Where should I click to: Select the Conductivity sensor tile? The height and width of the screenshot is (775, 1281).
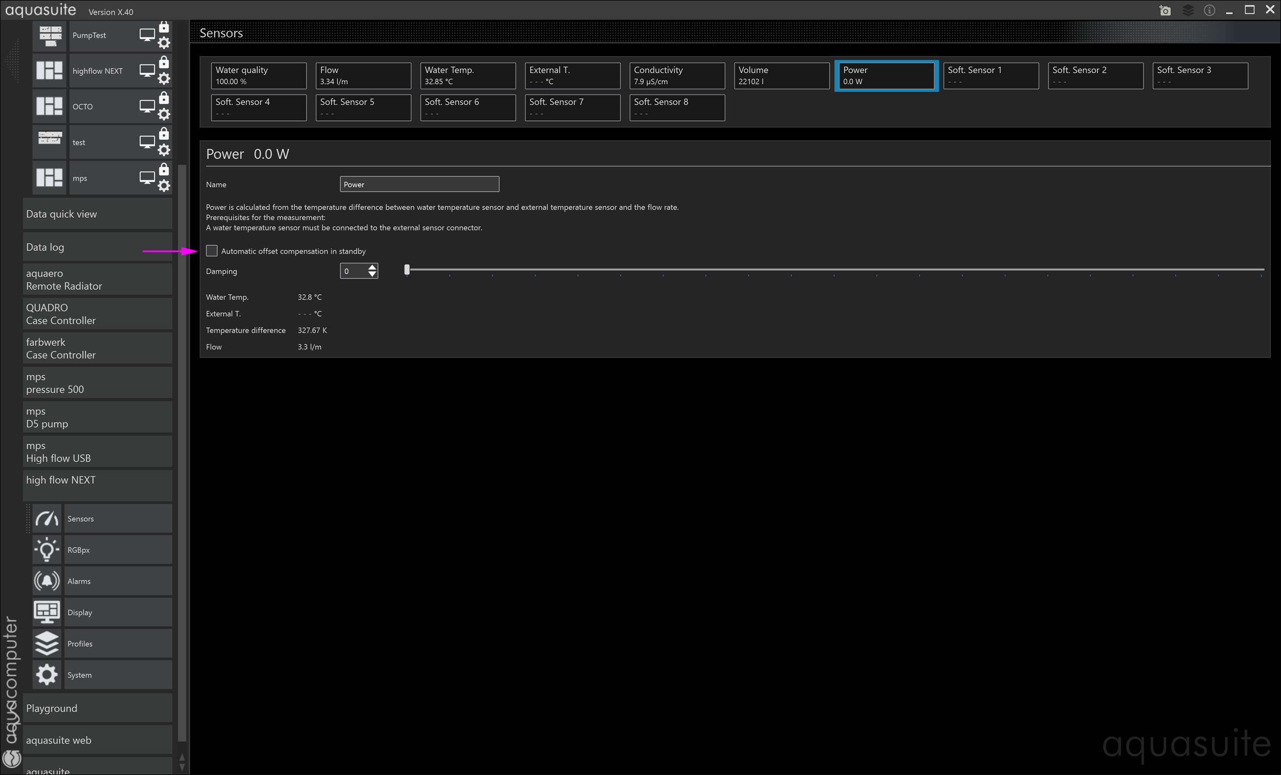pos(676,75)
